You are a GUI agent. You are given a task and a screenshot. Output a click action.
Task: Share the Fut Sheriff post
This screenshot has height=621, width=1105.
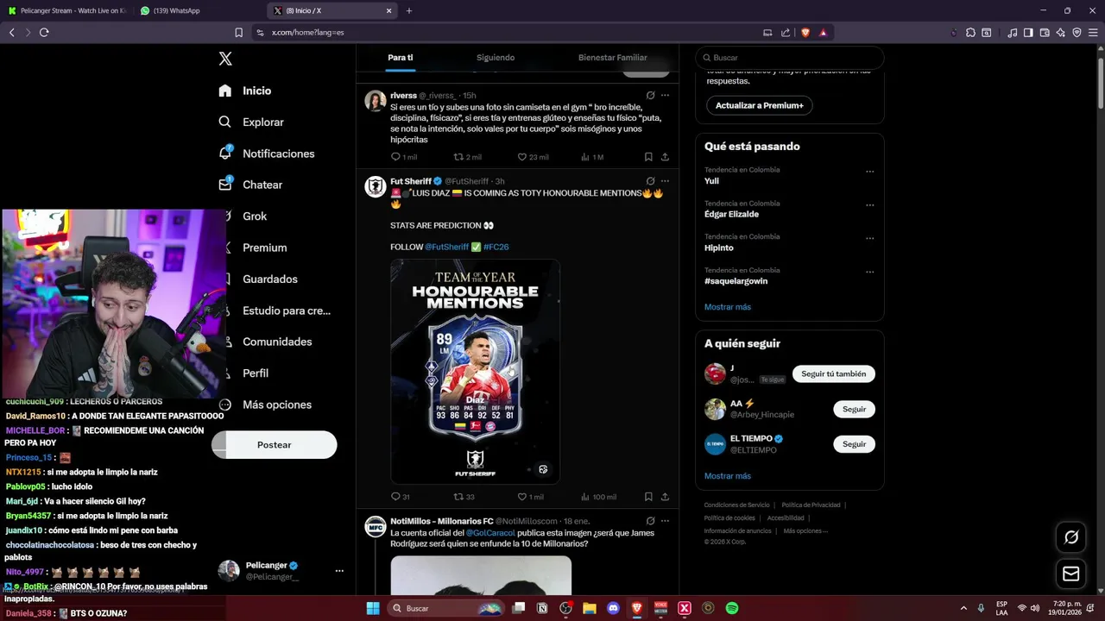tap(665, 497)
